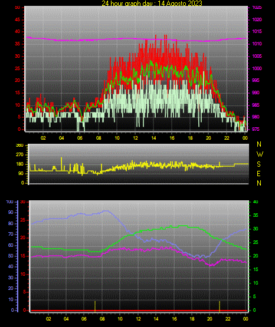275x327 pixels.
Task: Click the magenta 985 pressure axis label
Action: (256, 105)
